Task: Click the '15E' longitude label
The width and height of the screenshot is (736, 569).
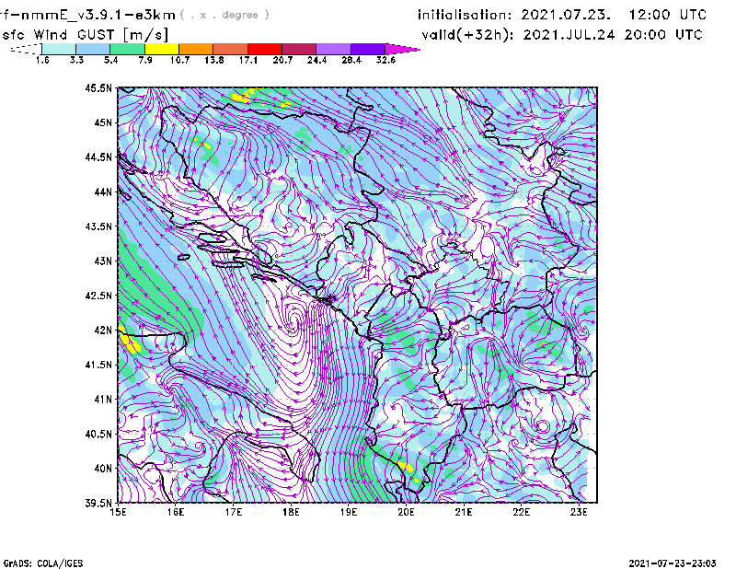Action: click(x=118, y=512)
